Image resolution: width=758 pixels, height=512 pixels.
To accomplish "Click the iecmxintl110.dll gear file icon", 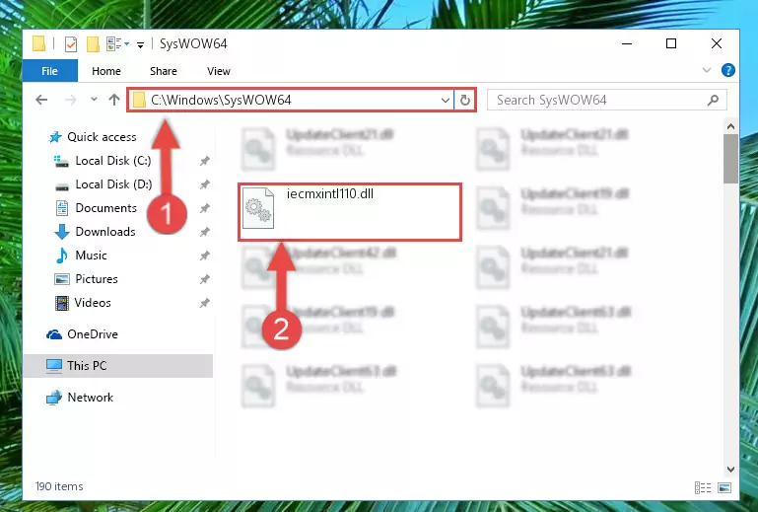I will click(x=258, y=208).
